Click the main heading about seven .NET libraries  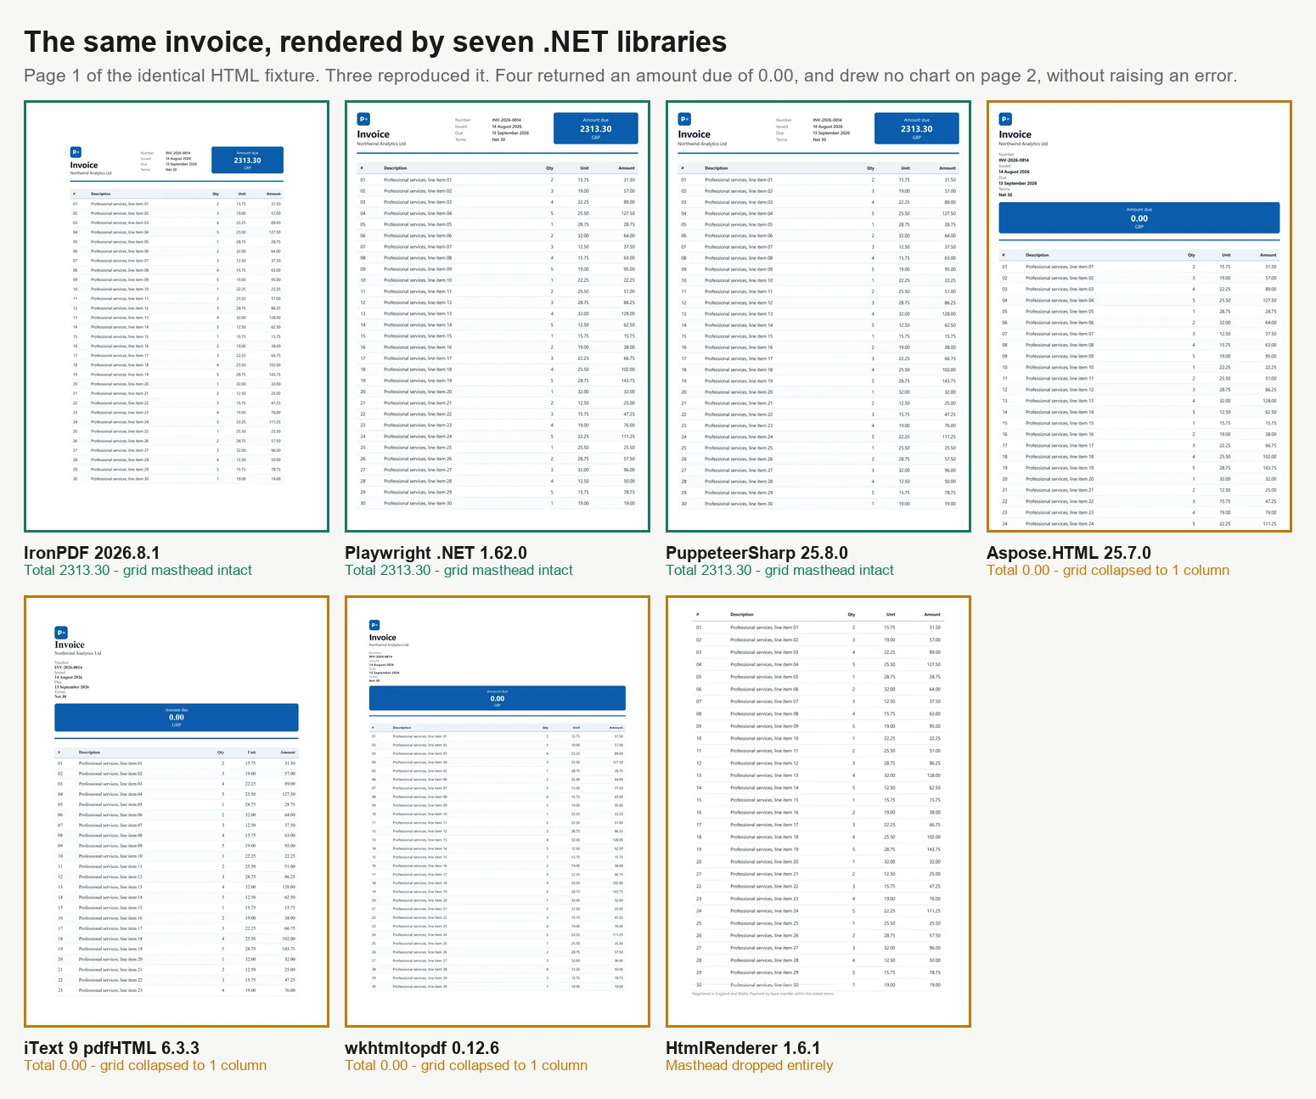(375, 42)
